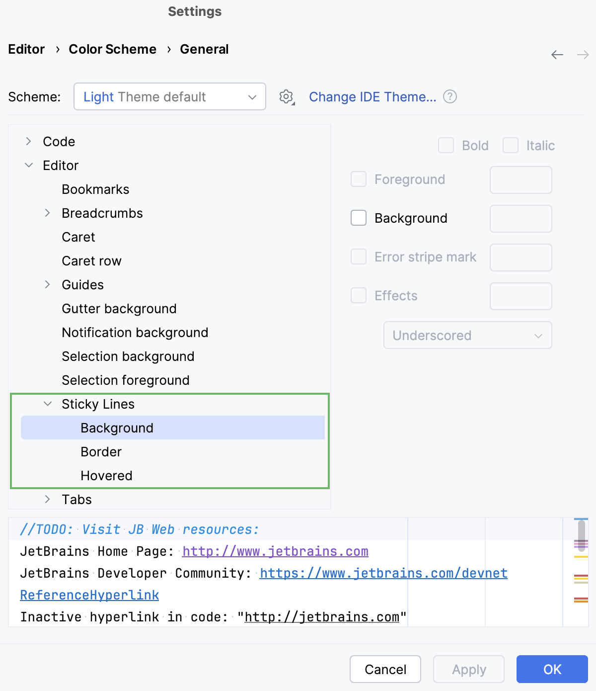596x691 pixels.
Task: Click the JetBrains Home Page hyperlink in preview
Action: click(275, 551)
